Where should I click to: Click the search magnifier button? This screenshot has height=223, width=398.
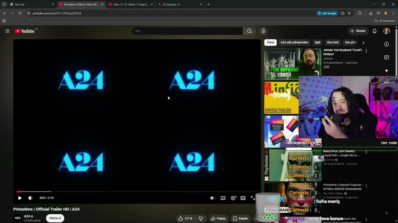pos(249,31)
